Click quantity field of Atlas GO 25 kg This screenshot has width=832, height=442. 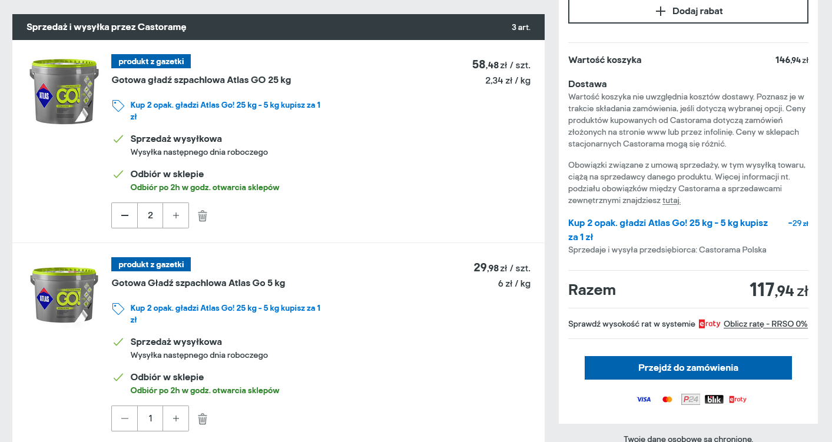(x=150, y=215)
